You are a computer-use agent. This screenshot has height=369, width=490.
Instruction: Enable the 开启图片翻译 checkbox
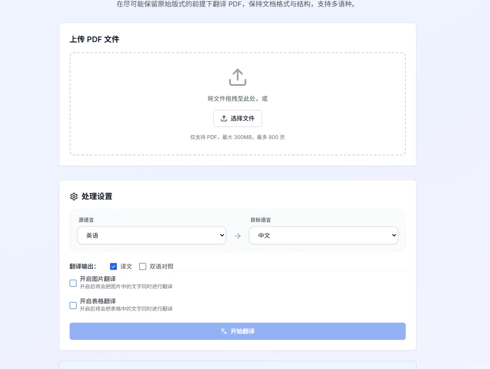click(x=73, y=283)
